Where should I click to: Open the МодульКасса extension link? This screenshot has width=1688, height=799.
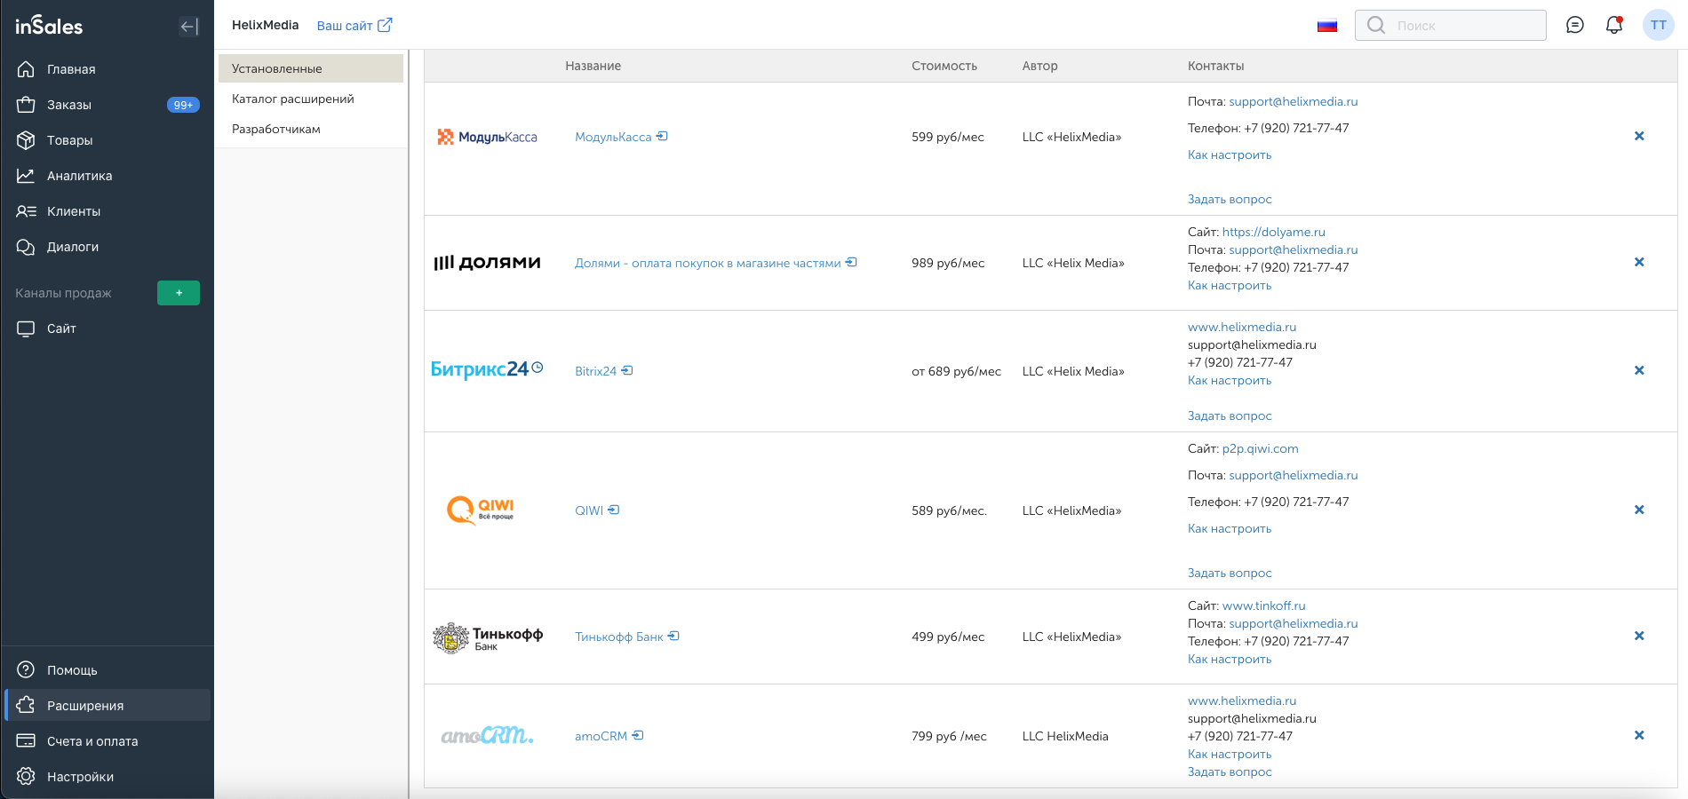click(x=621, y=137)
